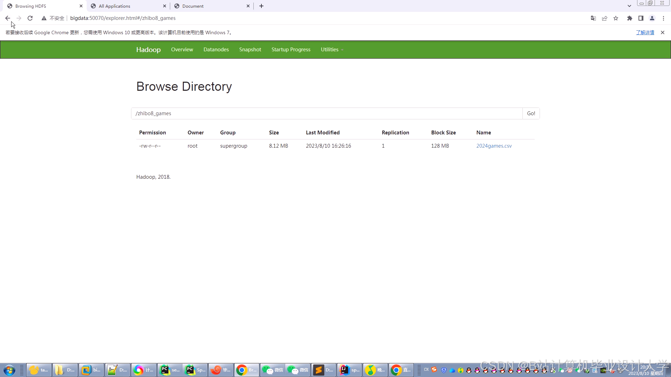Click the Windows Start button
Viewport: 671px width, 377px height.
pos(9,370)
